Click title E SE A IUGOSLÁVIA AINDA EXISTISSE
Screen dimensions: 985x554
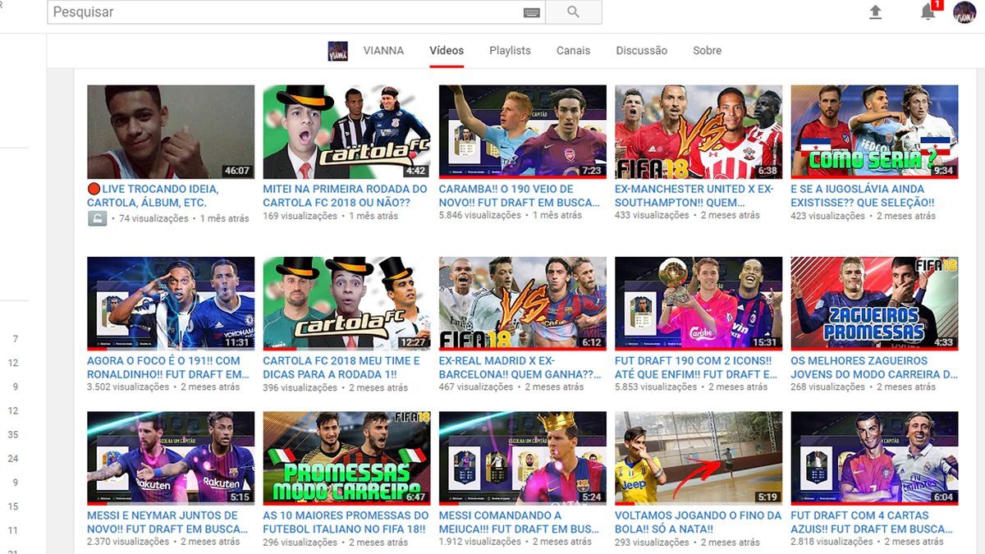coord(863,195)
